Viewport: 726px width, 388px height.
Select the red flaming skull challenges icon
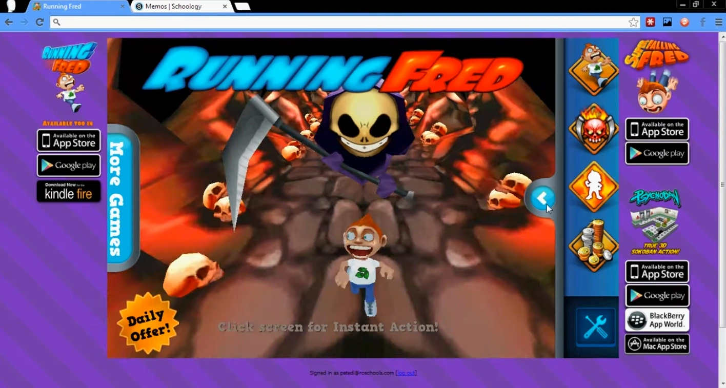pyautogui.click(x=593, y=128)
